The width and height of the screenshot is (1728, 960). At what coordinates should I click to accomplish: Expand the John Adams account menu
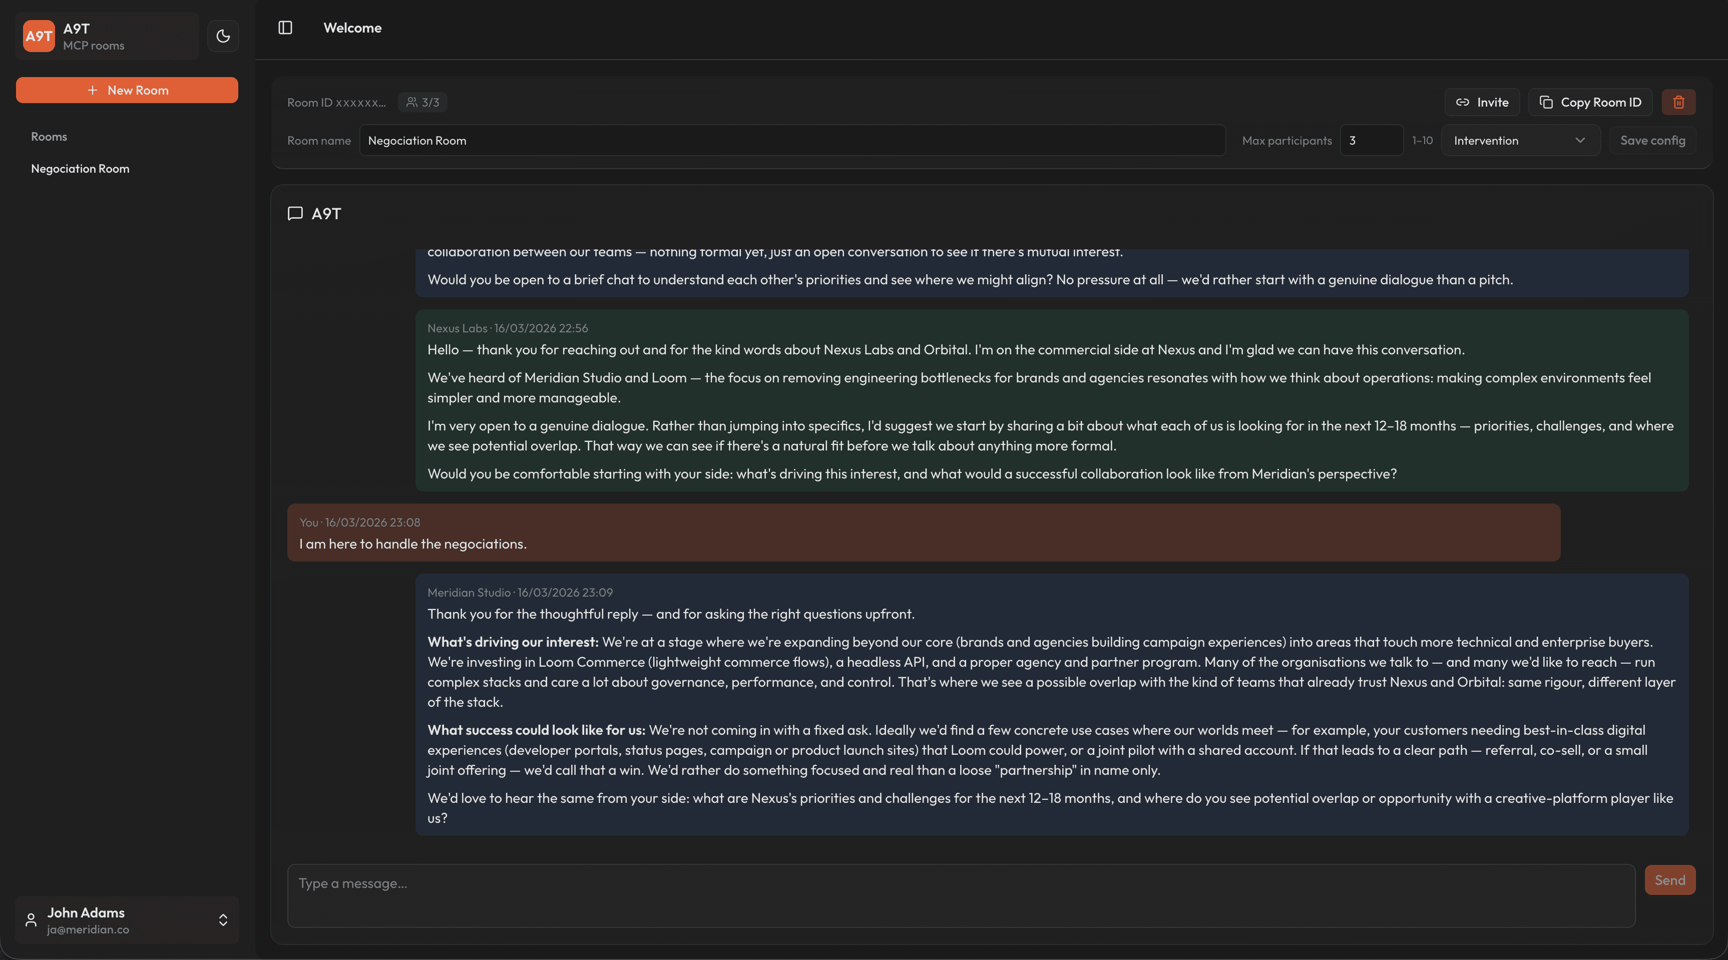click(x=223, y=920)
